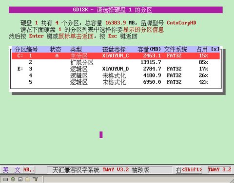Image resolution: width=234 pixels, height=183 pixels.
Task: Click the floppy disk icon in status bar
Action: tap(20, 179)
